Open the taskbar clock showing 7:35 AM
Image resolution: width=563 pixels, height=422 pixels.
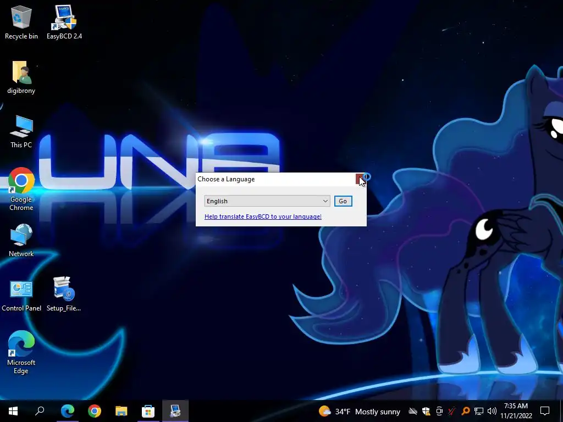516,411
